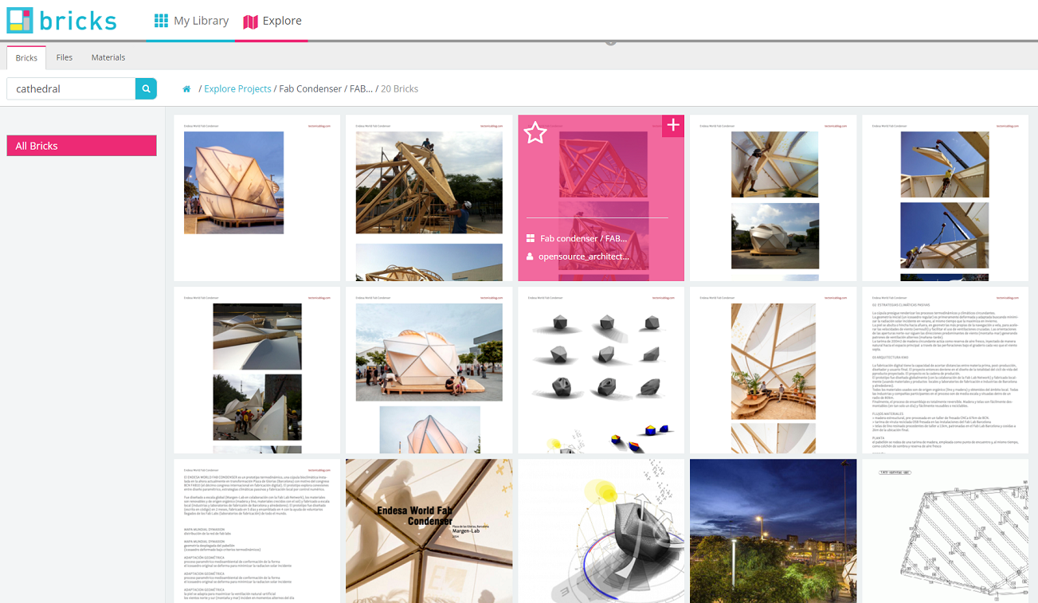Switch to the Files tab
This screenshot has width=1038, height=603.
(x=65, y=58)
